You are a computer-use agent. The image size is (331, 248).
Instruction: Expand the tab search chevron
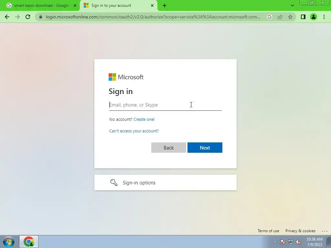click(x=292, y=5)
